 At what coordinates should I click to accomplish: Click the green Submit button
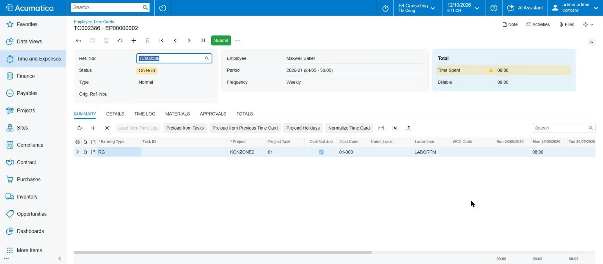(221, 40)
